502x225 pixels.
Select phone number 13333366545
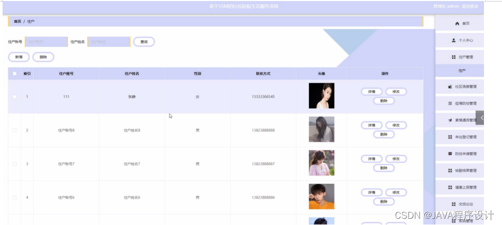263,97
